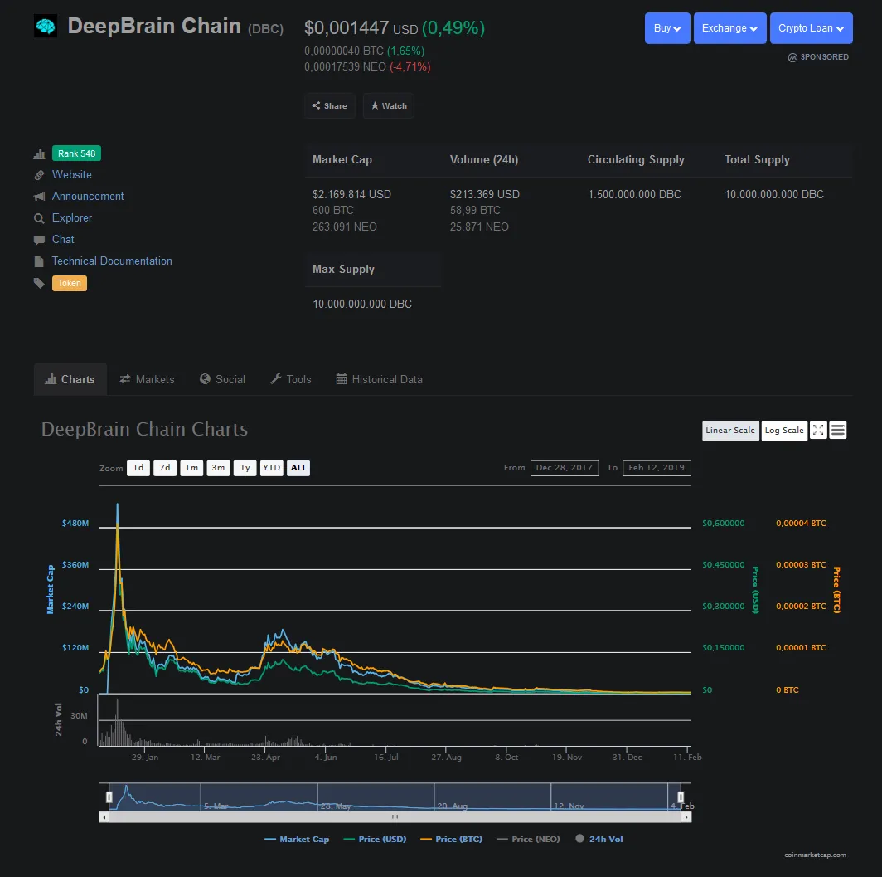The height and width of the screenshot is (877, 882).
Task: Click the Rank 548 badge
Action: [x=76, y=153]
